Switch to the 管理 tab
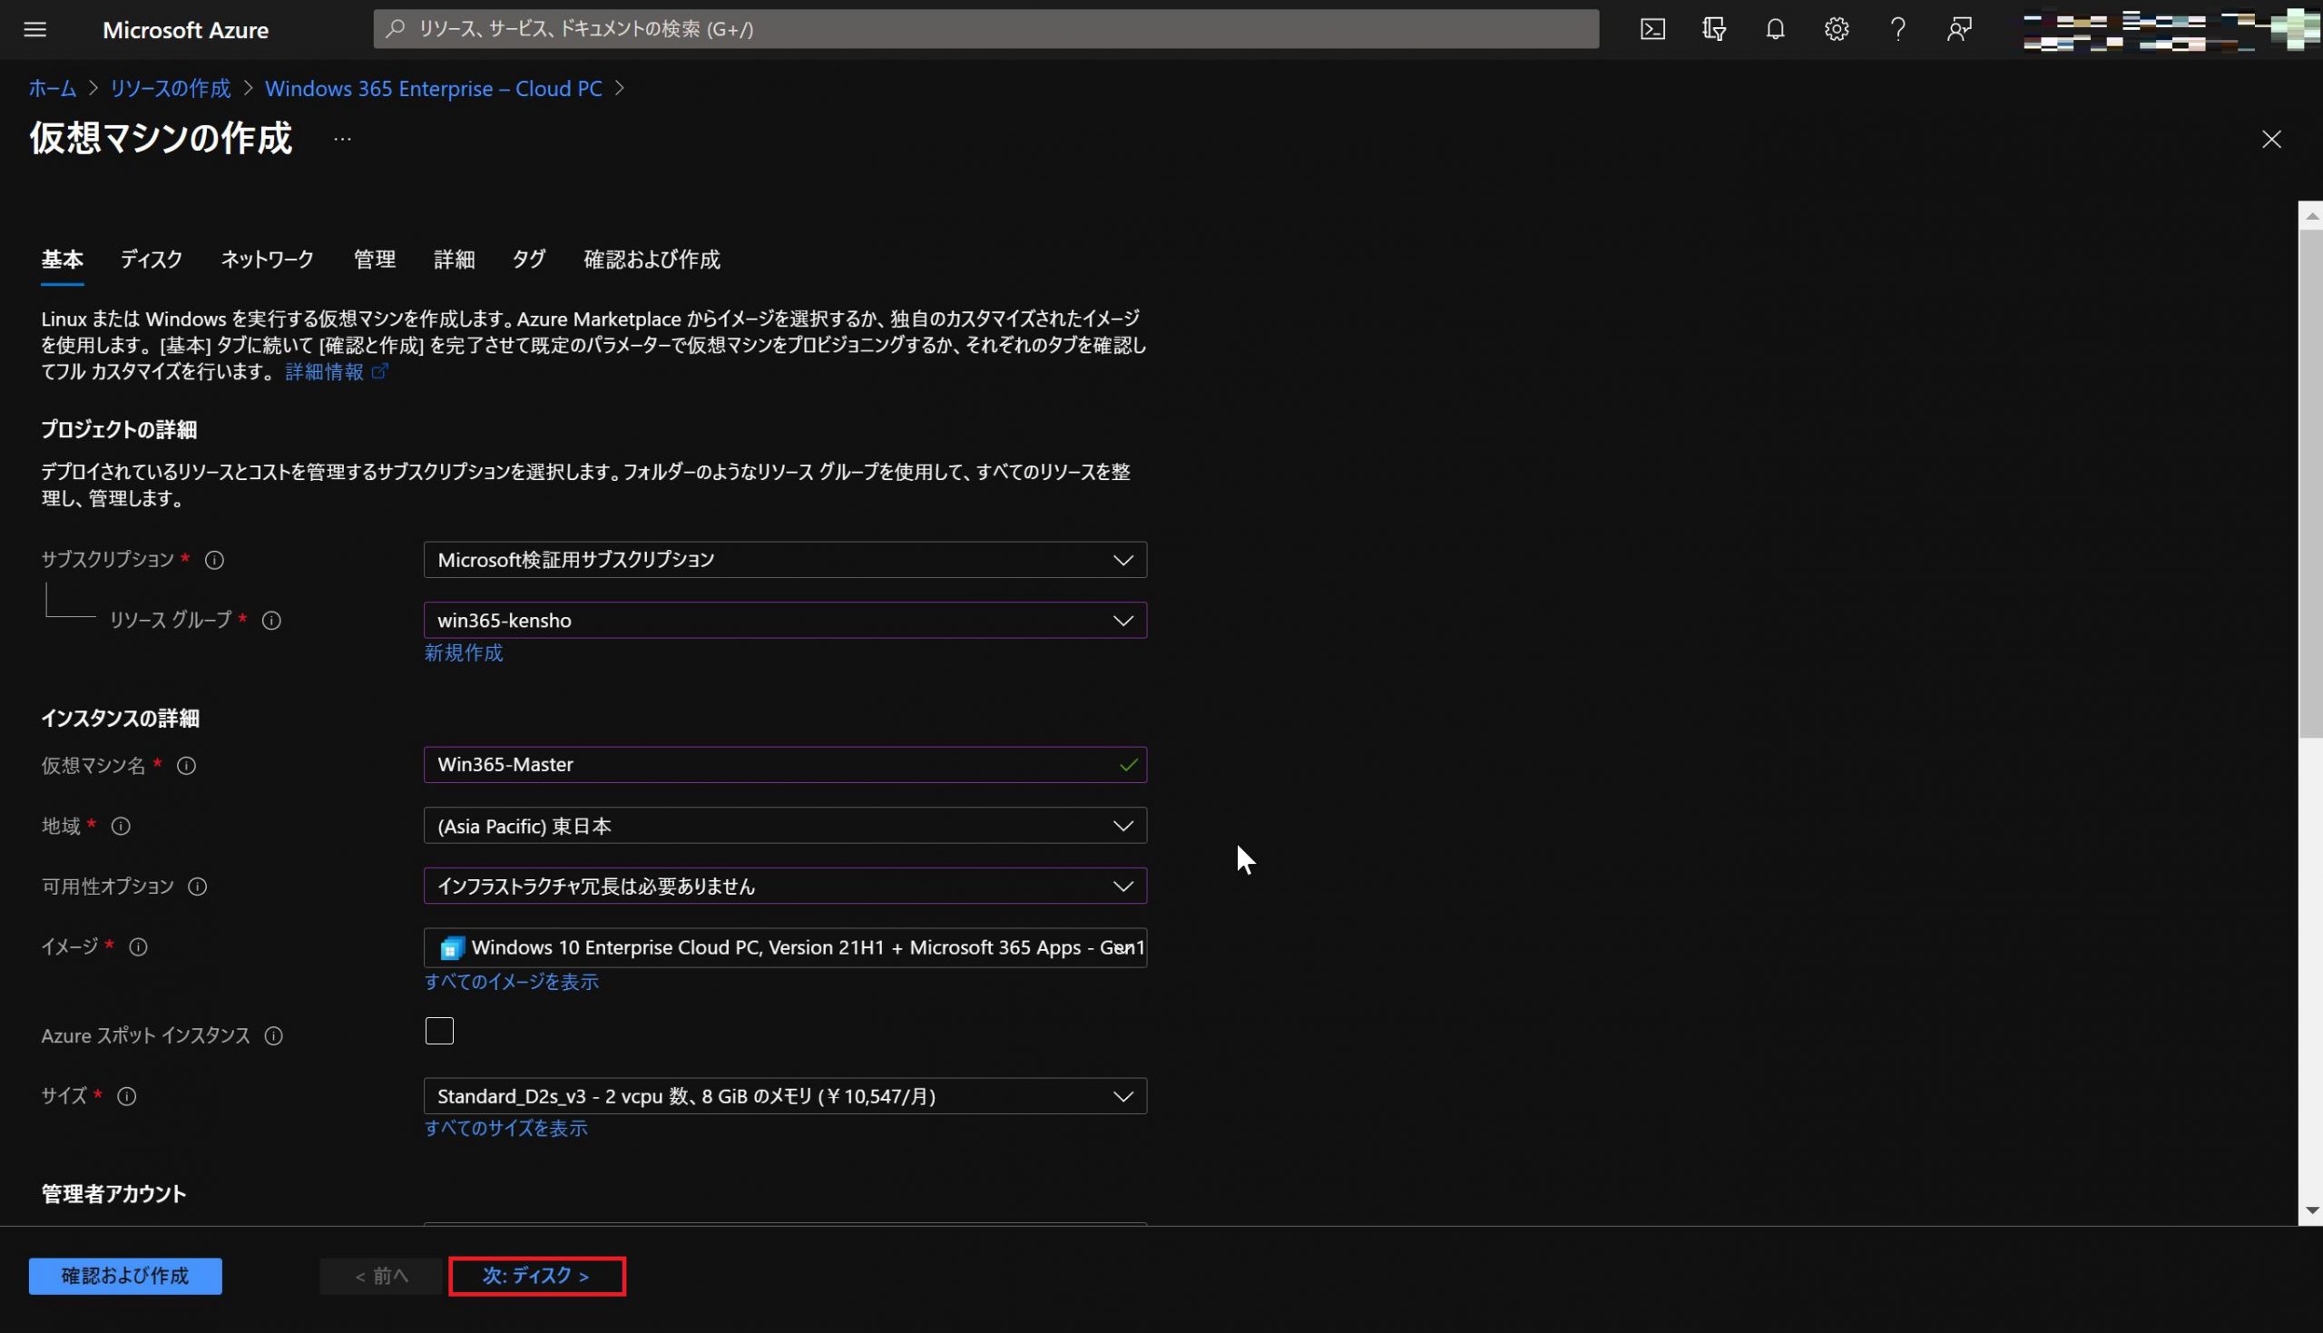2323x1333 pixels. point(375,260)
